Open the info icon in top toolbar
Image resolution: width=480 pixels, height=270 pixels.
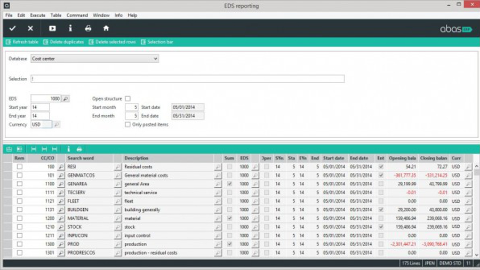coord(70,28)
